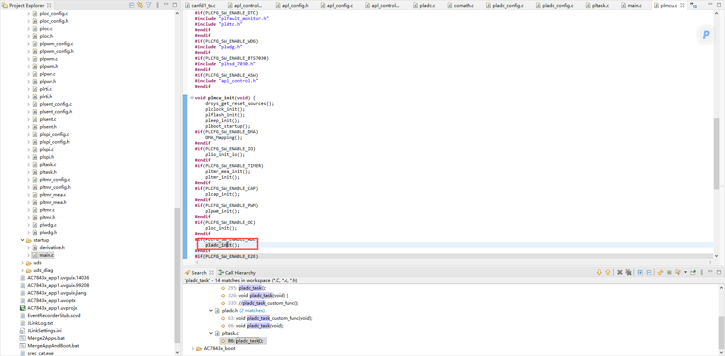
Task: Collapse pladc.h search matches
Action: (x=211, y=311)
